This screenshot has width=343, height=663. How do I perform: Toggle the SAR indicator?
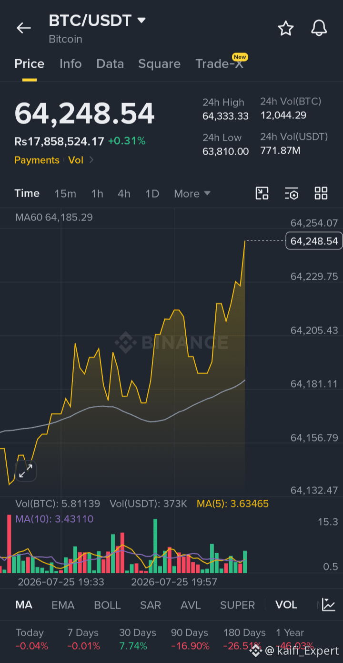pos(151,605)
